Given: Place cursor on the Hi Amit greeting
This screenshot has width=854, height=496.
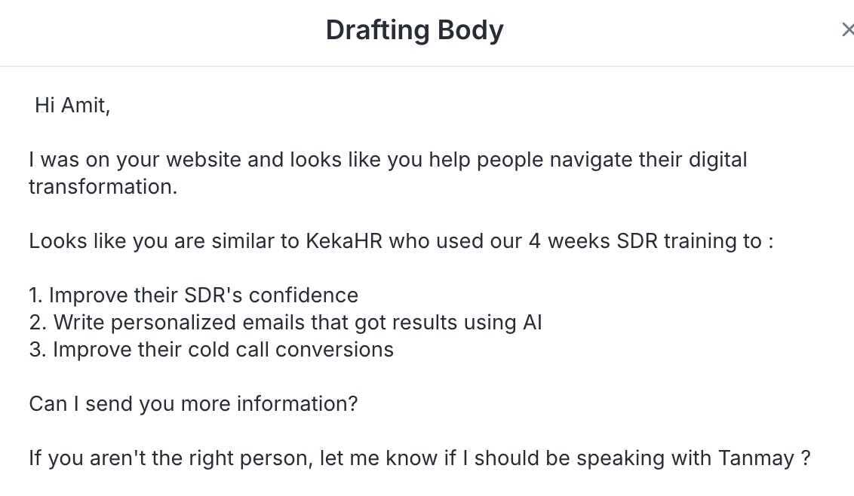Looking at the screenshot, I should coord(72,105).
